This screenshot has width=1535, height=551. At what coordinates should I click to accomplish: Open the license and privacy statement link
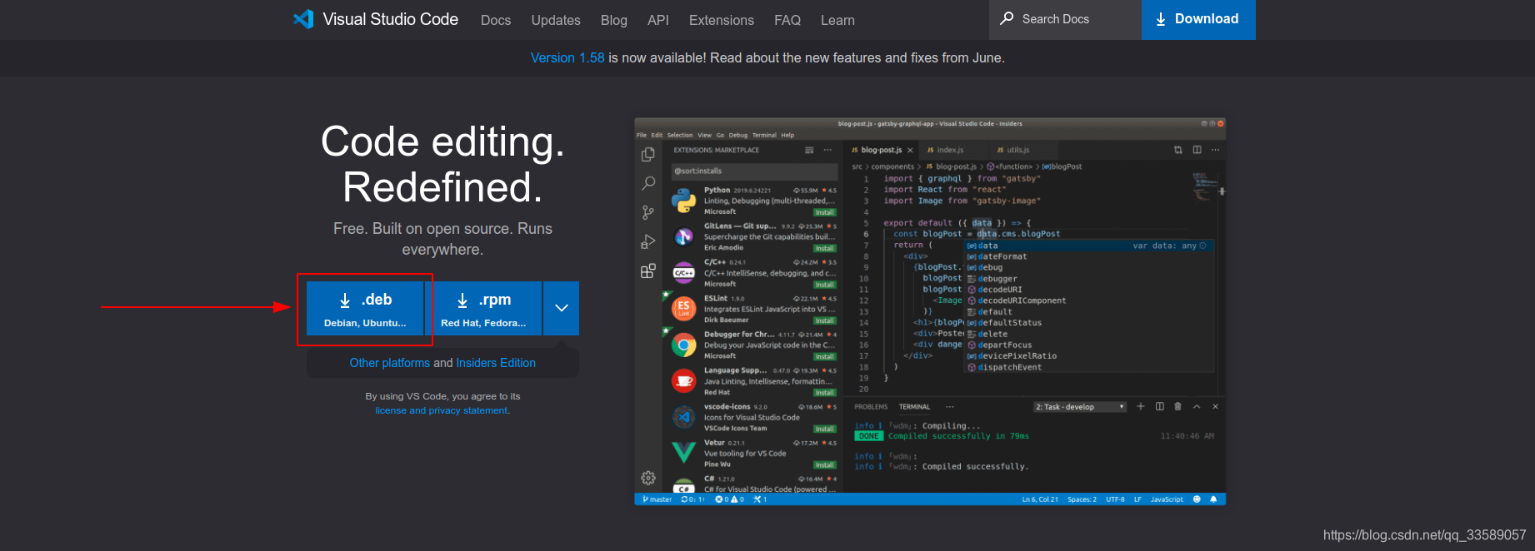pos(441,410)
